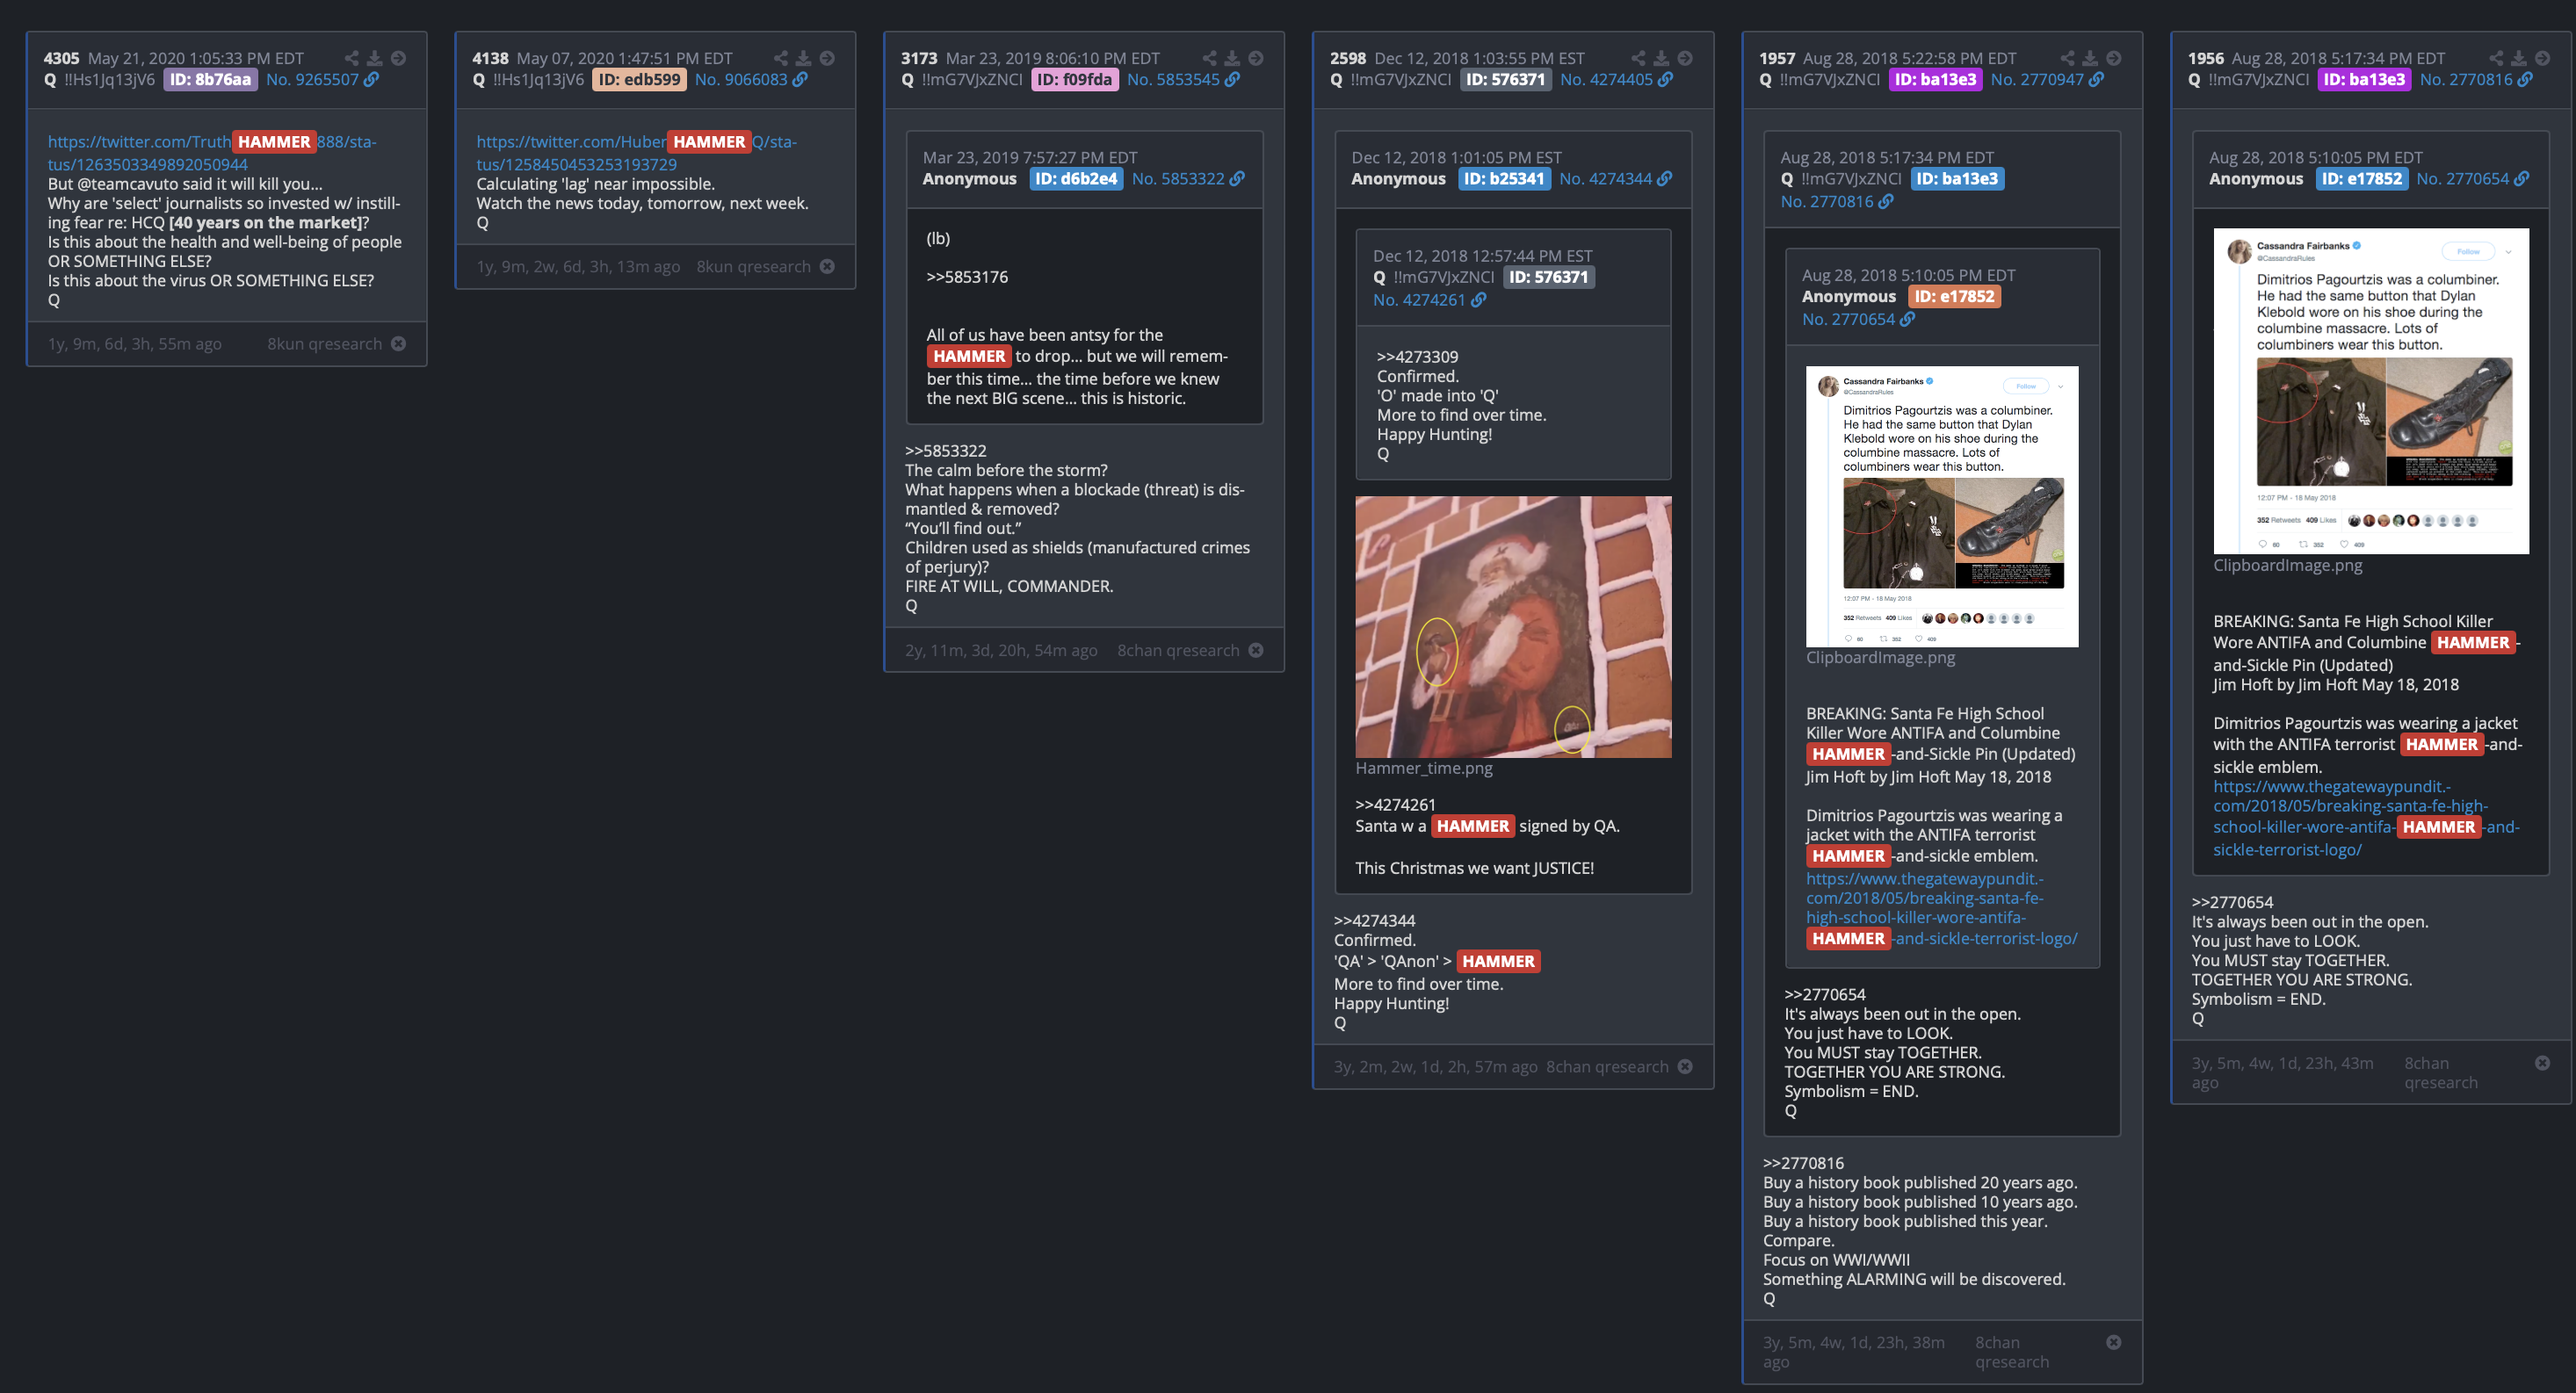Download post 2598 via download icon
This screenshot has width=2576, height=1393.
tap(1661, 58)
